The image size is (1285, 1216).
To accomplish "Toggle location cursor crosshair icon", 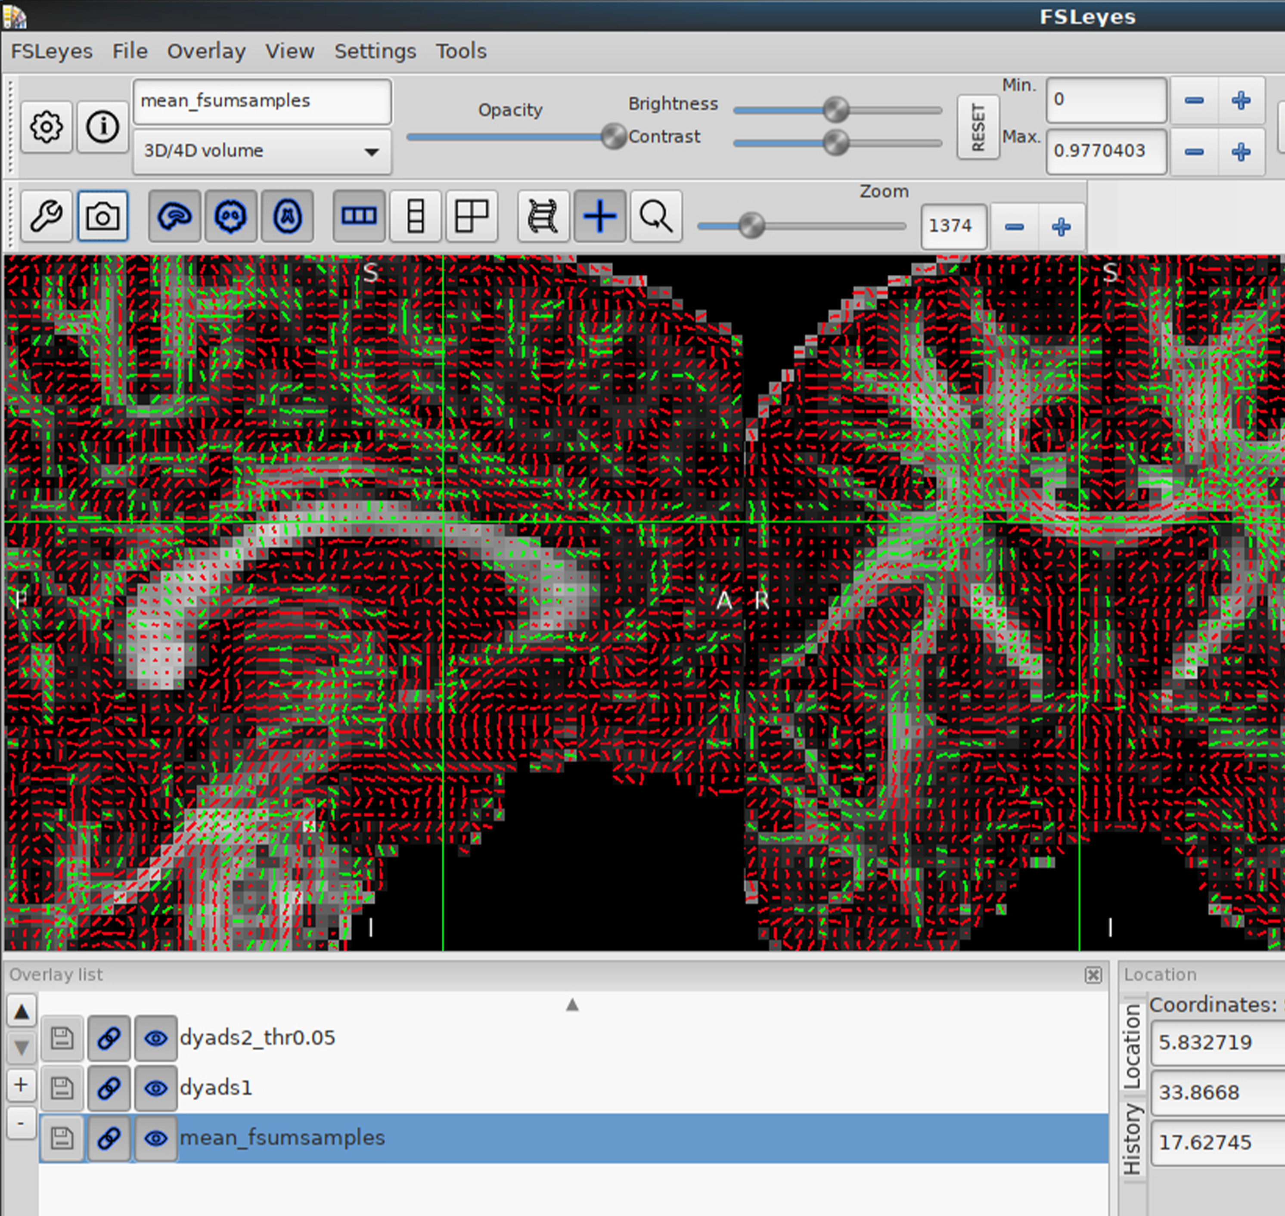I will pyautogui.click(x=600, y=216).
